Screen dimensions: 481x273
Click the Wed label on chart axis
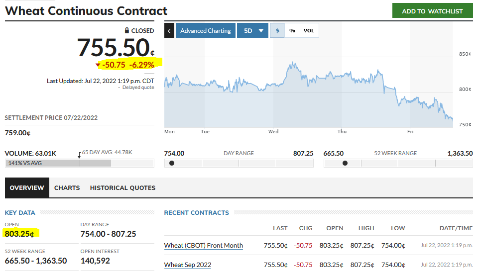pos(273,131)
